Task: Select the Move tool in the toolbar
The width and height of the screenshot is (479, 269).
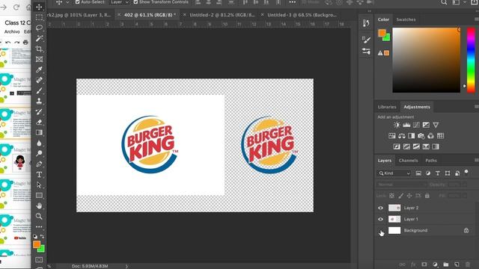Action: pyautogui.click(x=39, y=7)
